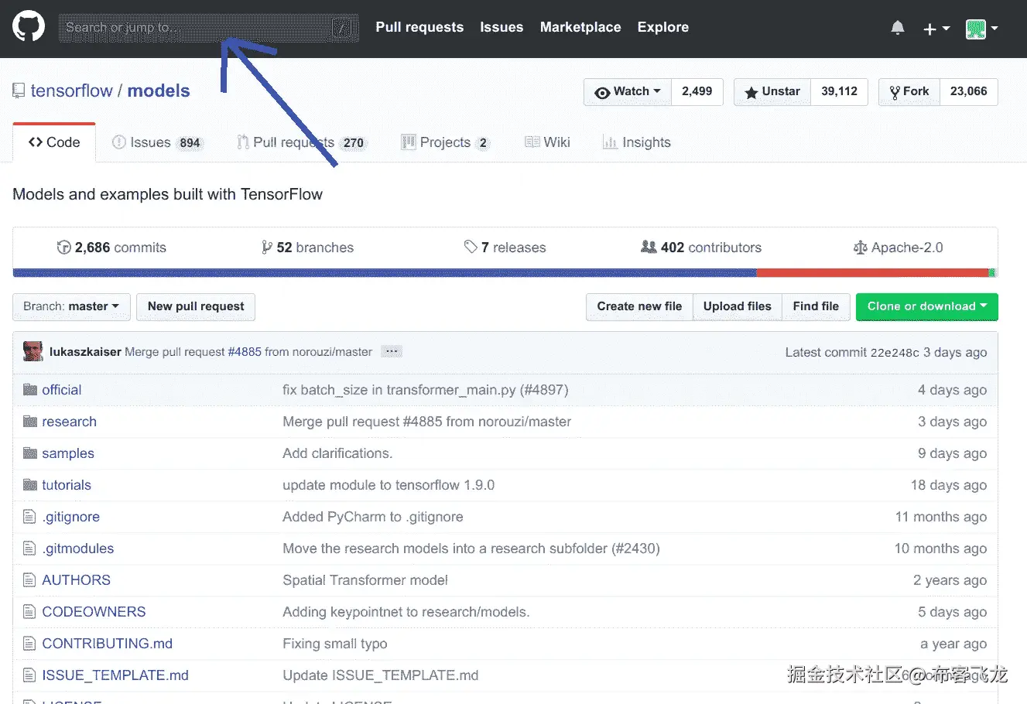Open the user avatar menu
The image size is (1027, 704).
[981, 29]
